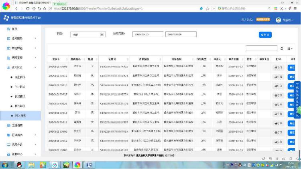Screen dimensions: 301x169
Task: Print the record for row 202010150021
Action: point(278,105)
